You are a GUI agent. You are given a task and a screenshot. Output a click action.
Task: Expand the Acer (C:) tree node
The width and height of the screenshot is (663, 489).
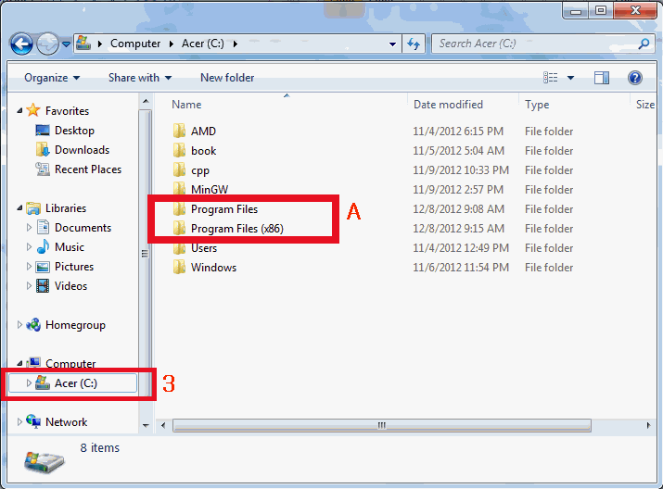[29, 383]
